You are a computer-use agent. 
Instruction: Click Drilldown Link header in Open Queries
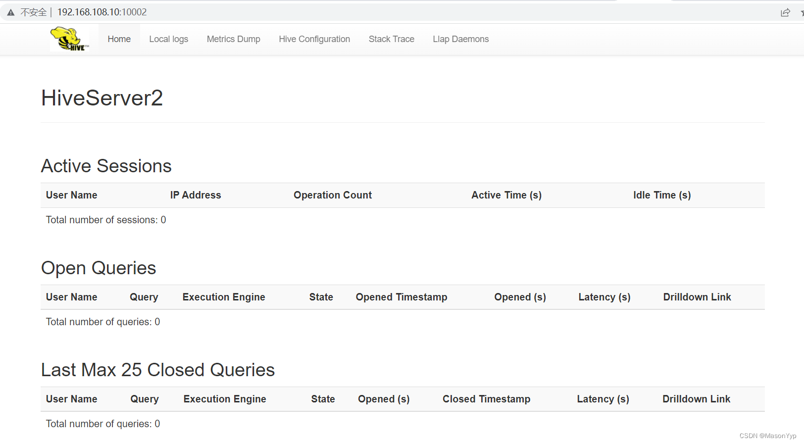[697, 297]
